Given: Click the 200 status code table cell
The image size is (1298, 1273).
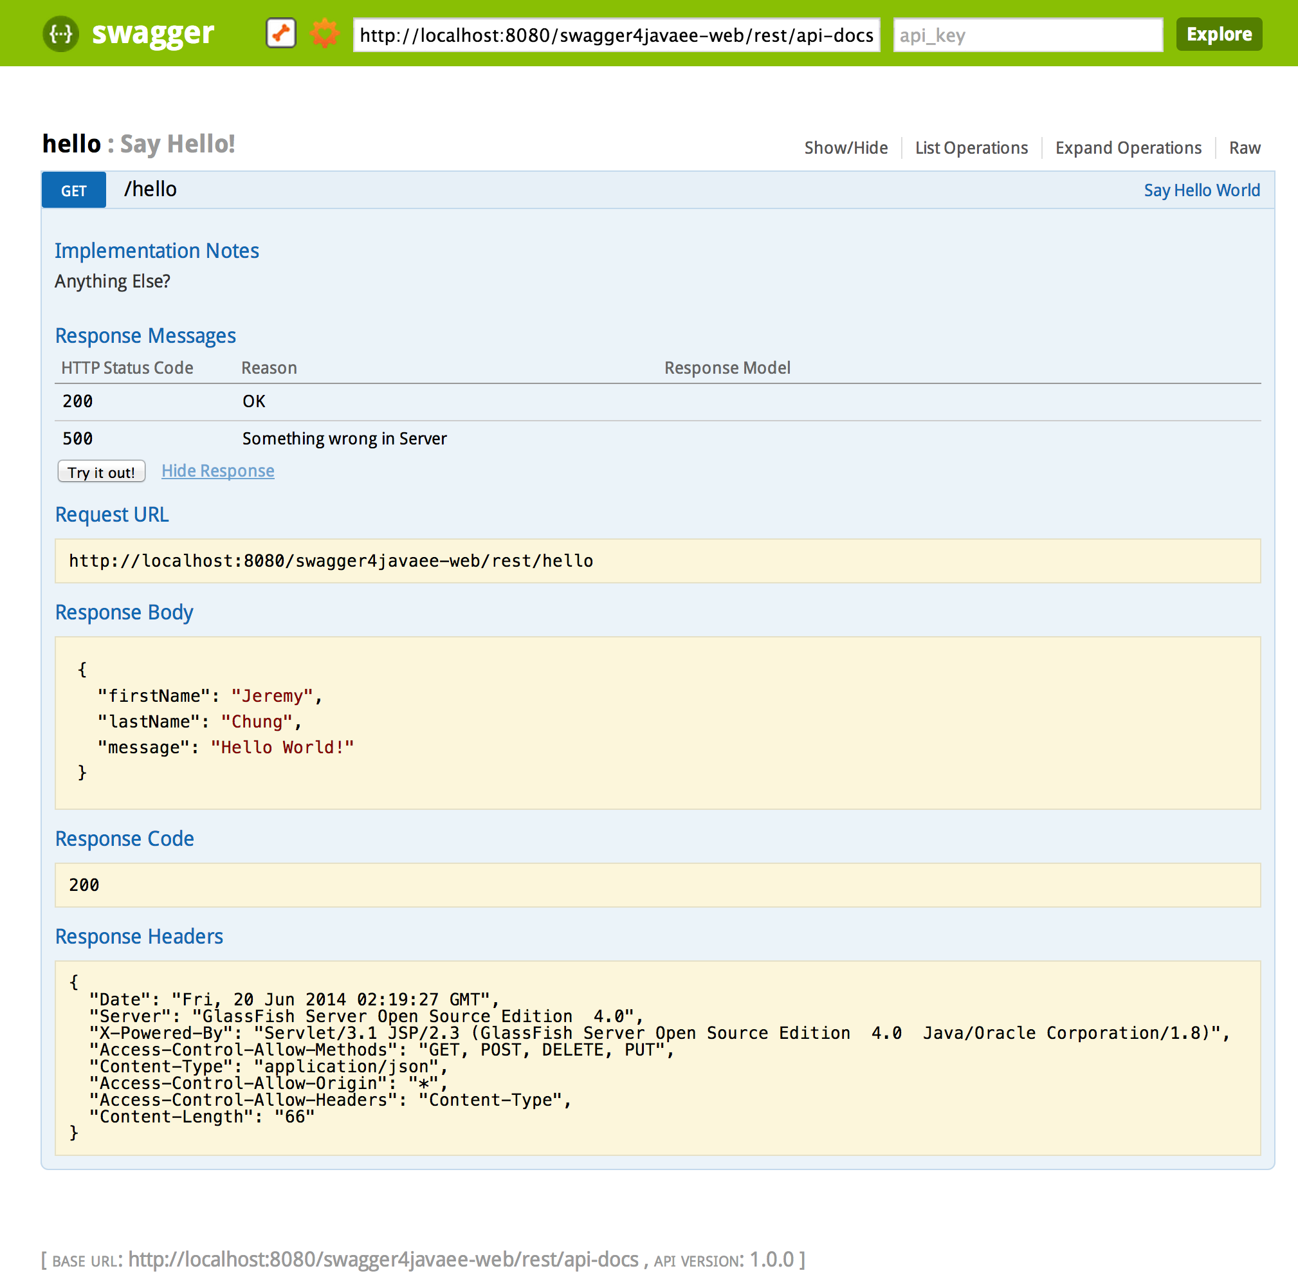Looking at the screenshot, I should coord(78,401).
